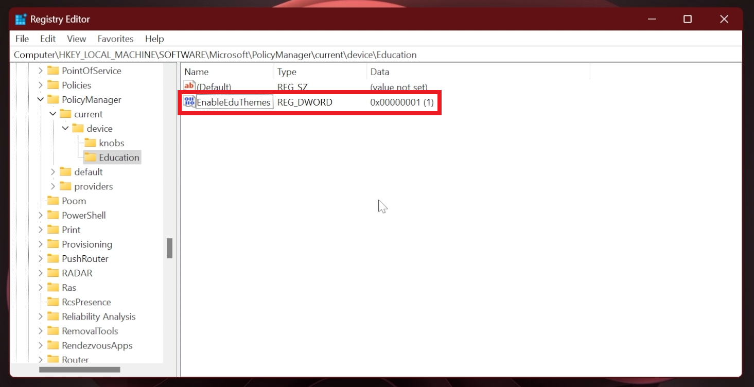Viewport: 754px width, 387px height.
Task: Expand the PowerShell key
Action: click(40, 215)
